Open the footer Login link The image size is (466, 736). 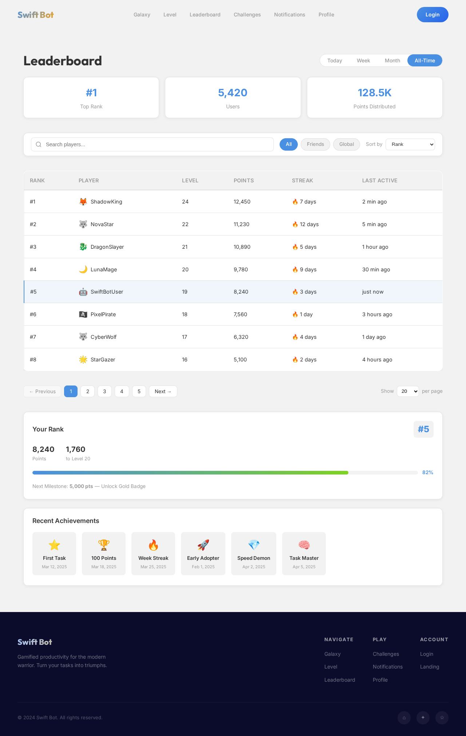pyautogui.click(x=427, y=654)
